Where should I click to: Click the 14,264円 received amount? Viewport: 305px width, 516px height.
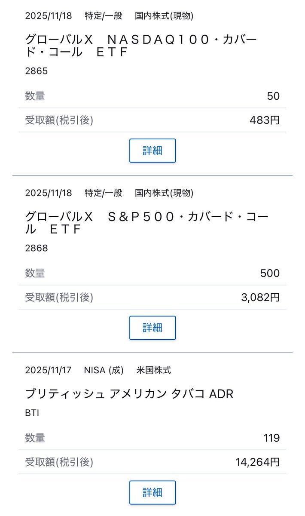click(257, 462)
